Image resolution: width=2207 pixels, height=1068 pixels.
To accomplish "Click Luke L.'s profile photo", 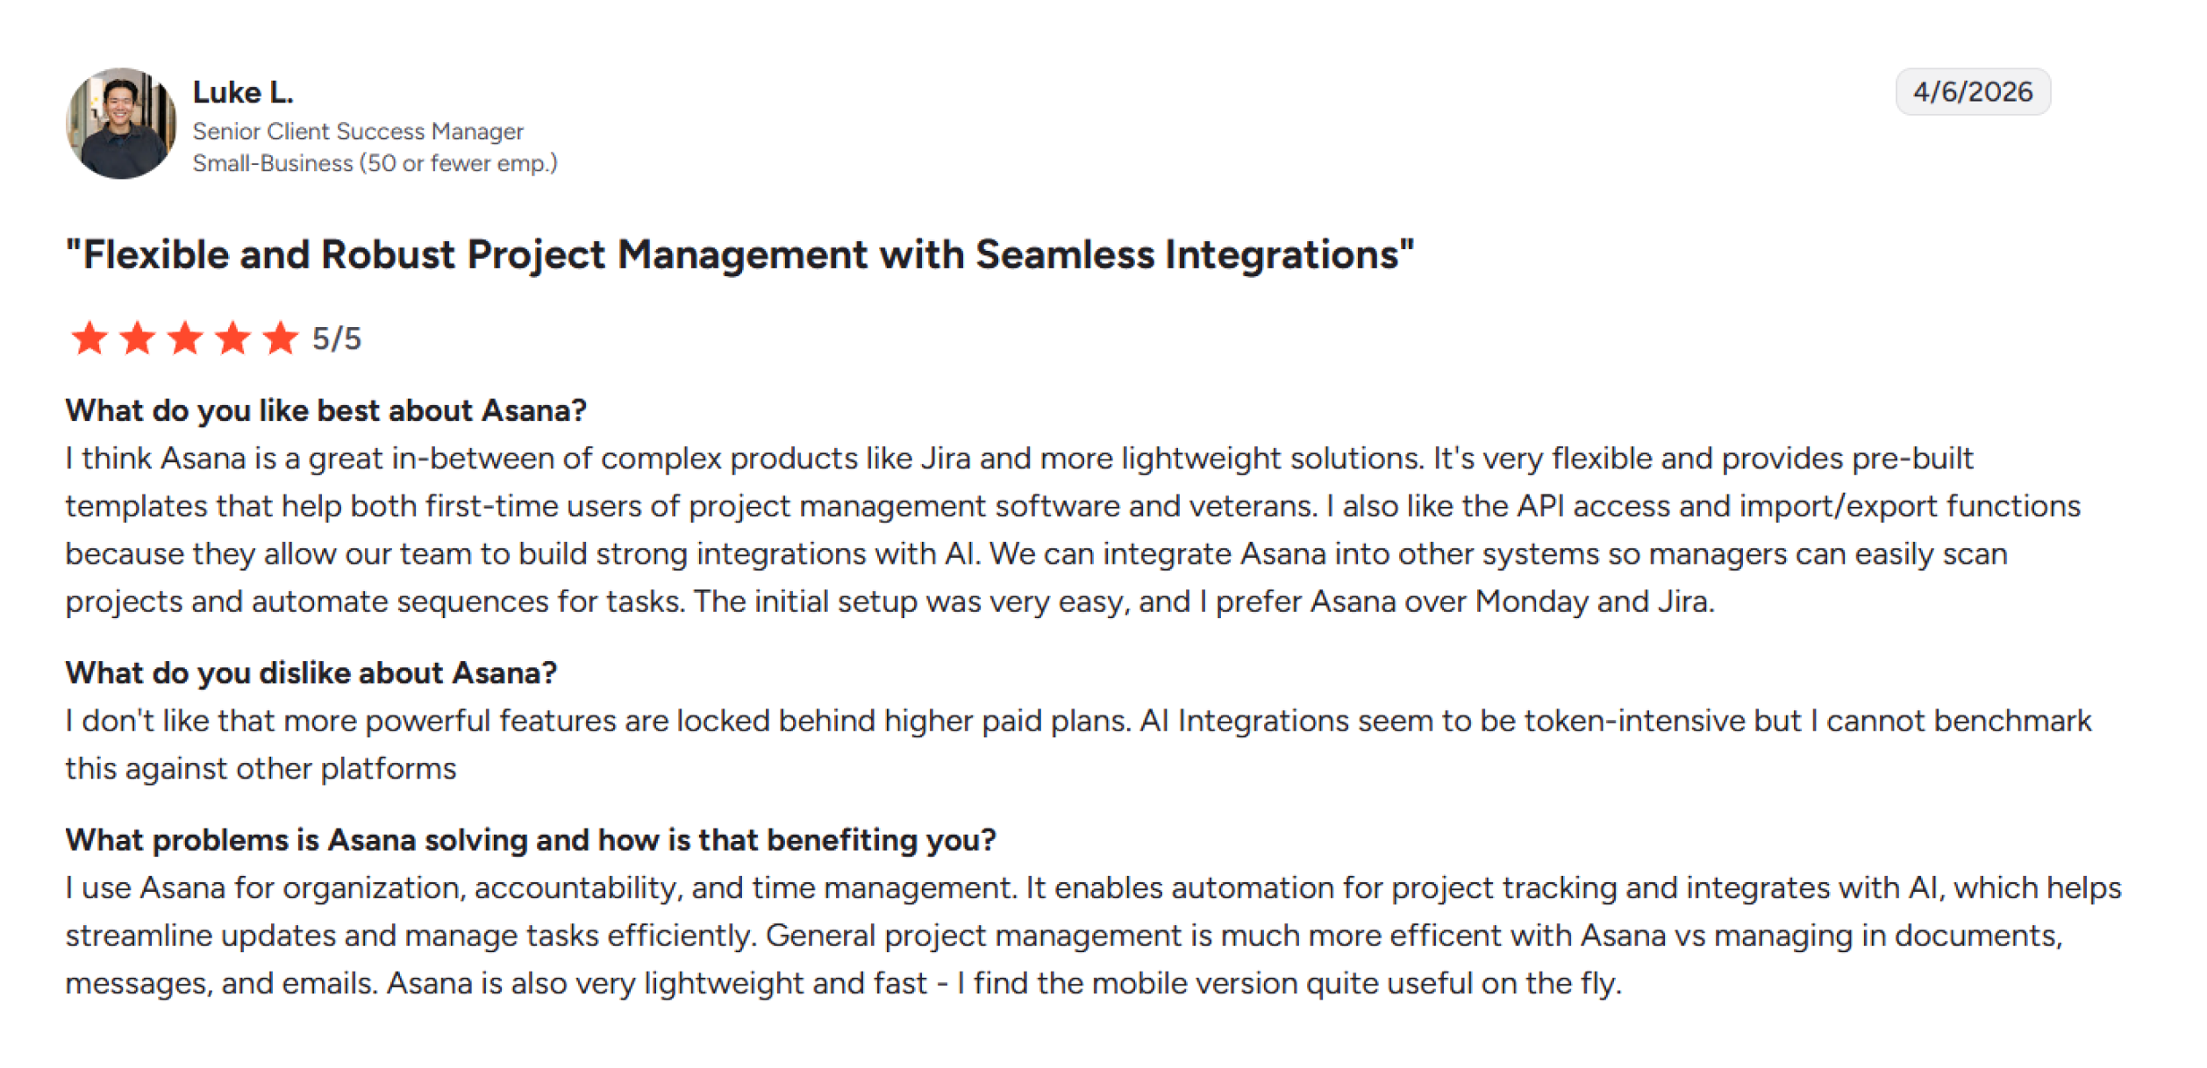I will [121, 124].
